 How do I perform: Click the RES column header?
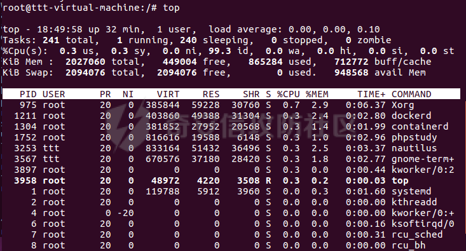(211, 94)
